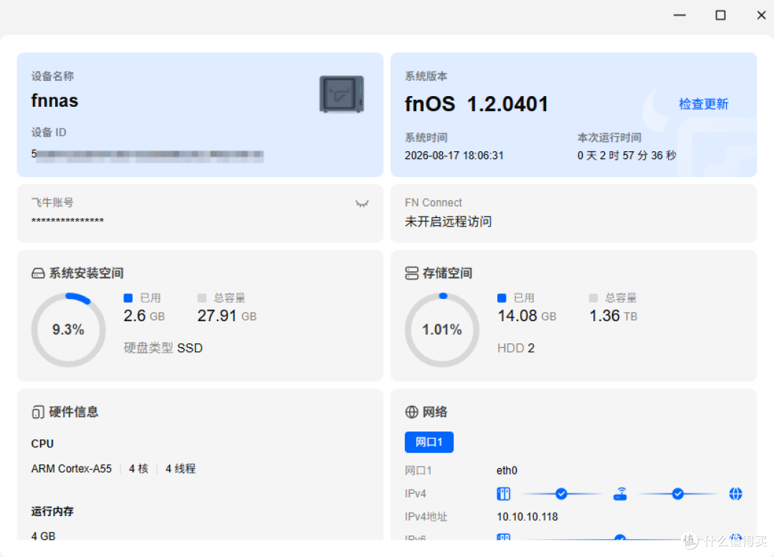
Task: Click the eth0 interface name
Action: pyautogui.click(x=507, y=470)
